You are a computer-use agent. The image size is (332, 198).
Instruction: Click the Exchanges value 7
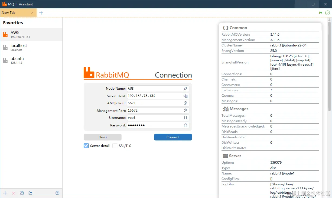(x=271, y=90)
